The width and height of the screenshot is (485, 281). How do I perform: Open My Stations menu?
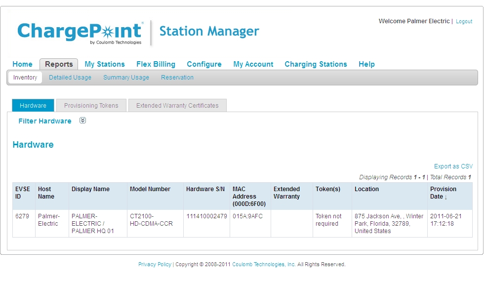coord(105,64)
